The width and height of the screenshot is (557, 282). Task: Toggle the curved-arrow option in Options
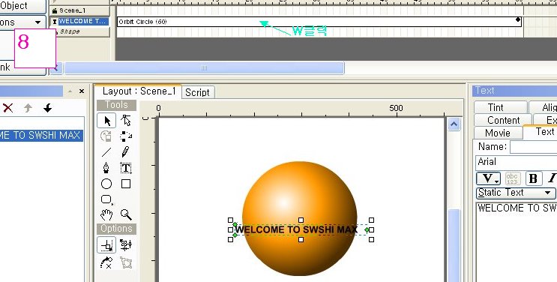pos(106,262)
